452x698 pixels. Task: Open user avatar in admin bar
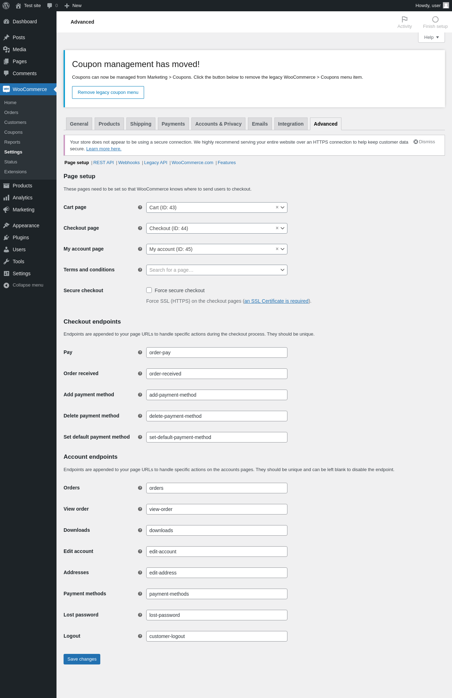(446, 5)
